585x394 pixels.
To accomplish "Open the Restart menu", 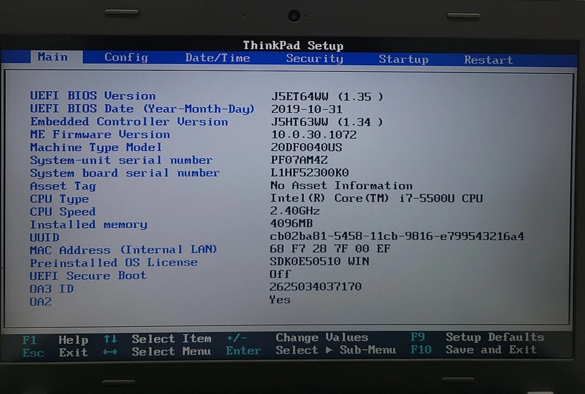I will tap(487, 59).
